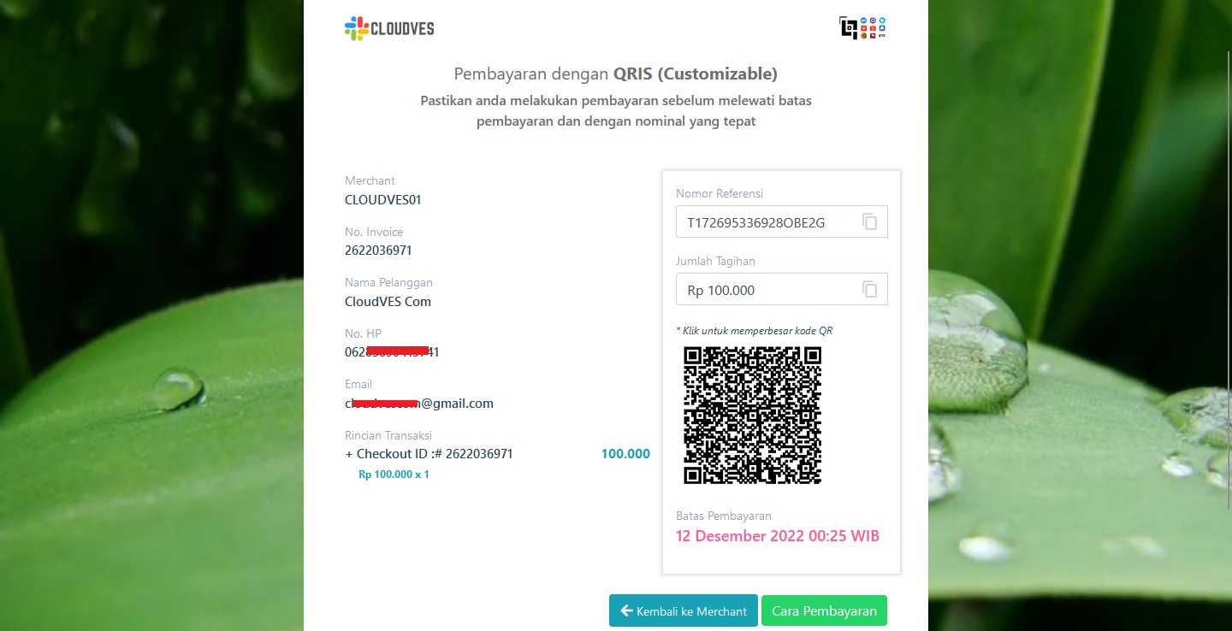Click the Pembayaran dengan QRIS heading

(615, 74)
